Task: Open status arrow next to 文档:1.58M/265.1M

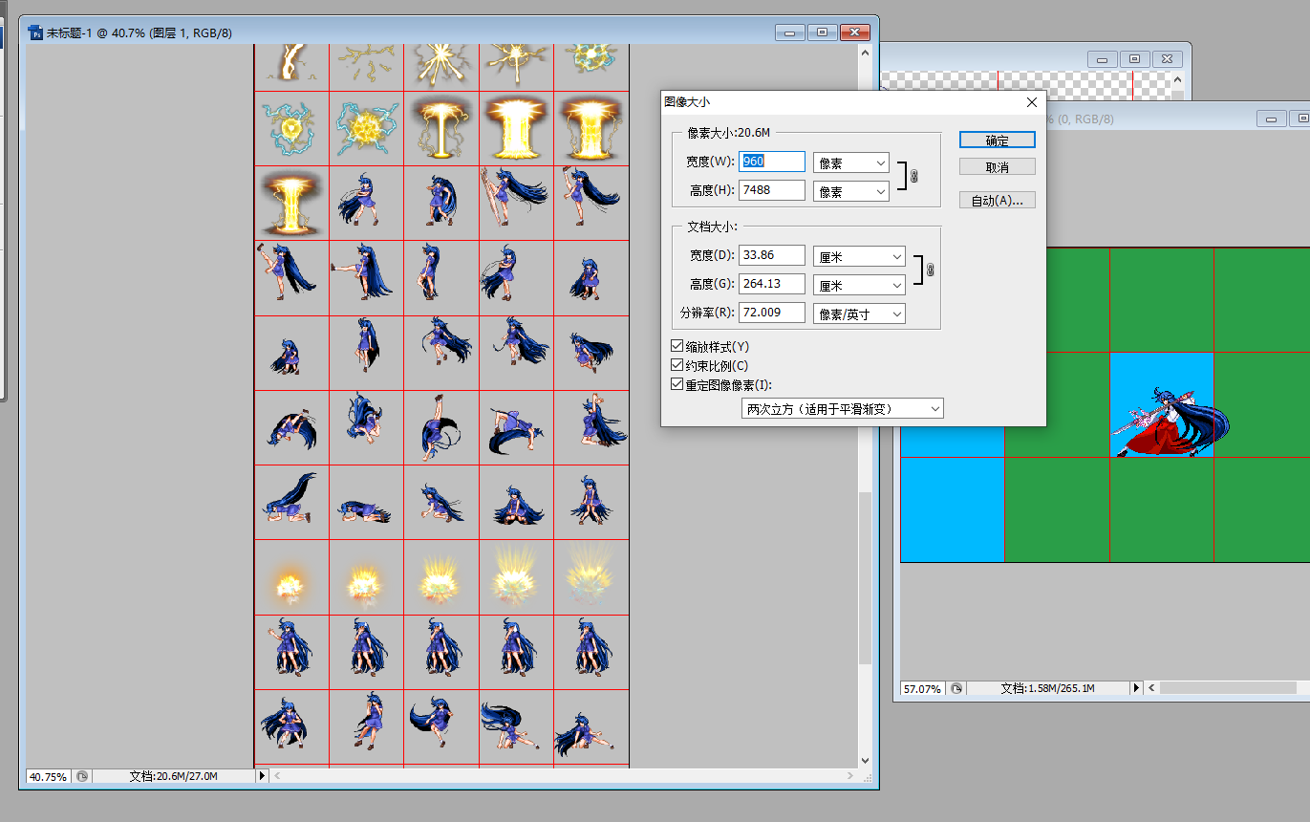Action: (1136, 688)
